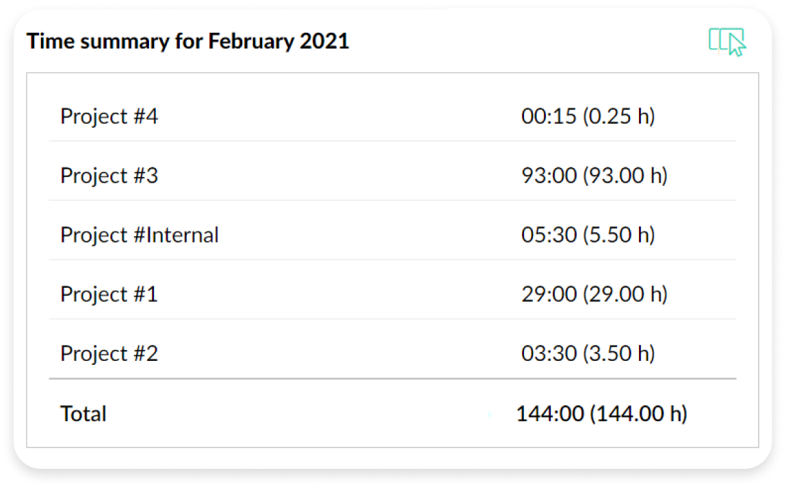The height and width of the screenshot is (488, 786).
Task: Click the Project #1 label
Action: tap(109, 295)
